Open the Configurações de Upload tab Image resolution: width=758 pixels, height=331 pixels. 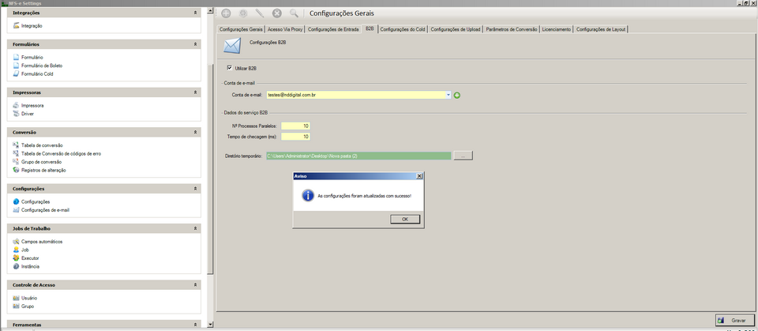click(456, 29)
